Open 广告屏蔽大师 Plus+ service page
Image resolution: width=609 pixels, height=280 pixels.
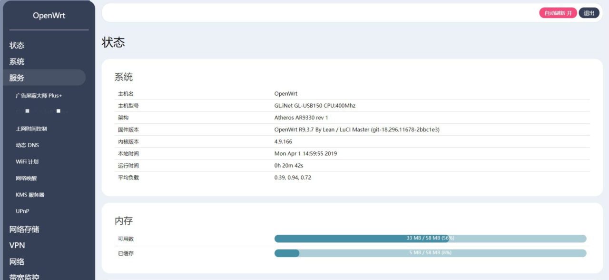click(x=39, y=95)
